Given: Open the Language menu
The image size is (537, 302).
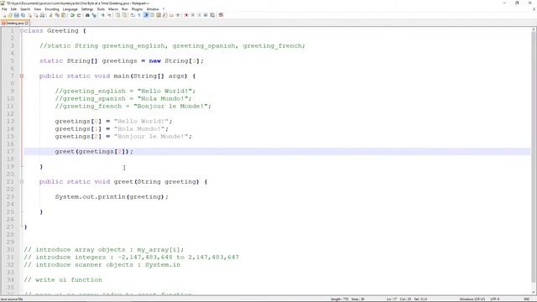Looking at the screenshot, I should click(70, 9).
